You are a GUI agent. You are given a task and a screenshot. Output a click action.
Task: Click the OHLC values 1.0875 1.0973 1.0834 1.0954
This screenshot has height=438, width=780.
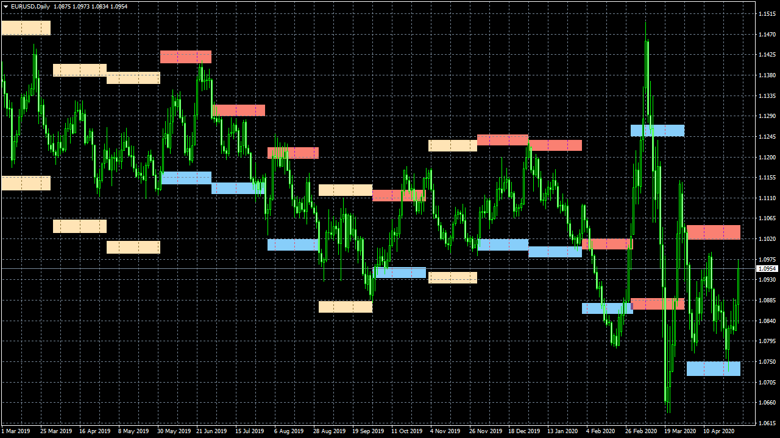click(91, 6)
